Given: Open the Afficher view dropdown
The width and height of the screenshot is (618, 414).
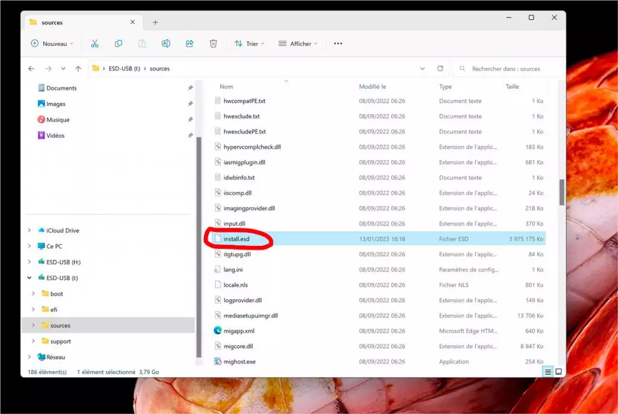Looking at the screenshot, I should [x=298, y=44].
